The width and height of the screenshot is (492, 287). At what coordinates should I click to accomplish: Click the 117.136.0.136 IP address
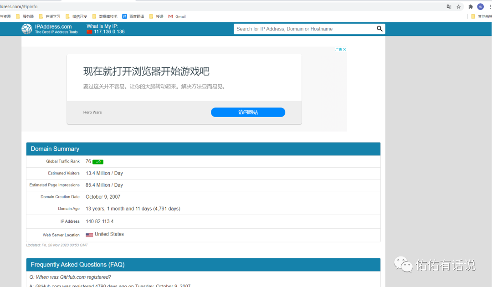(109, 32)
